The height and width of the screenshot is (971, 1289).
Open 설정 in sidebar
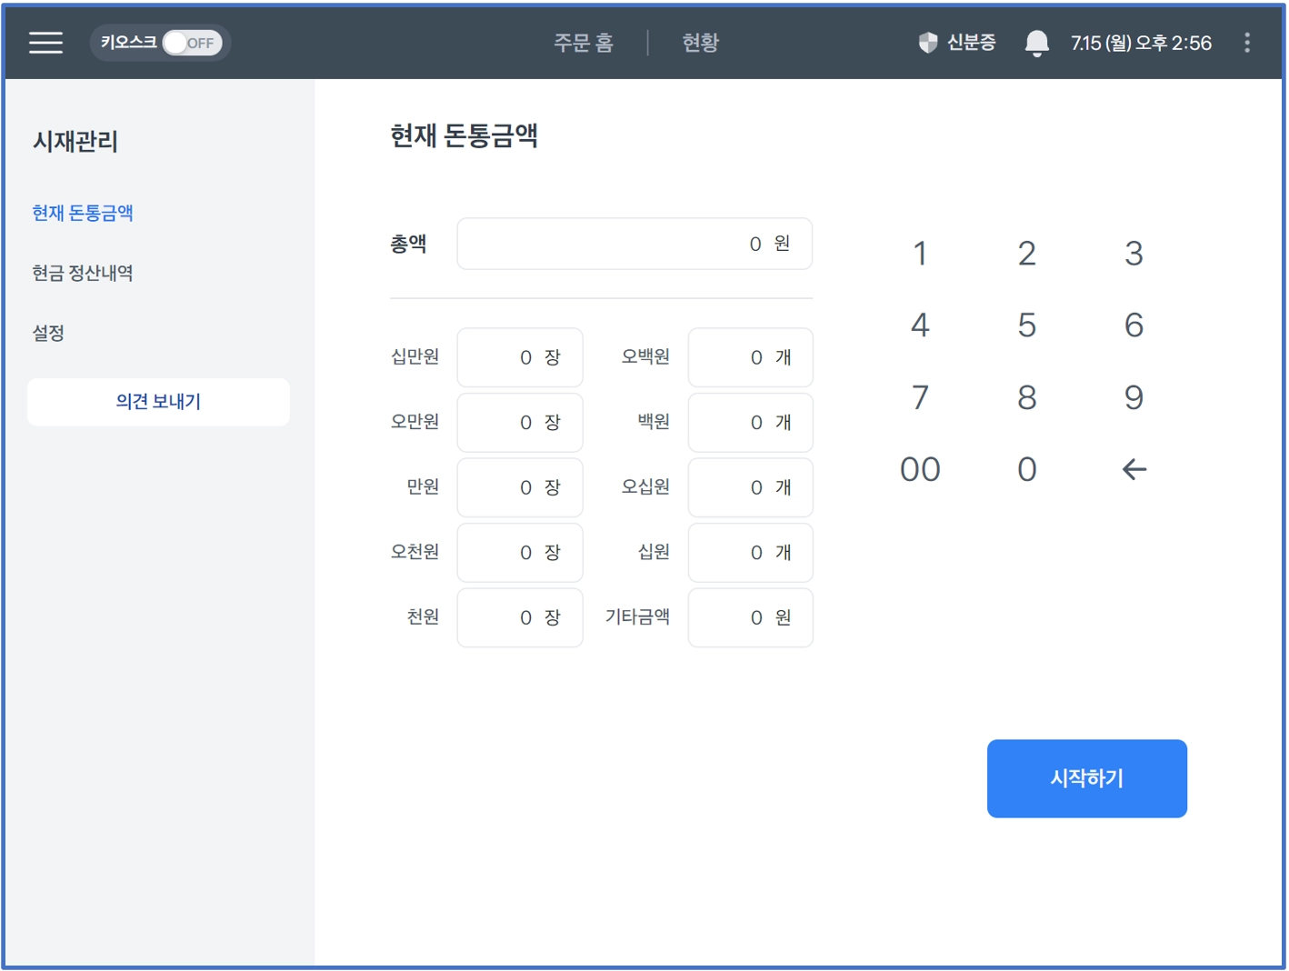tap(48, 333)
